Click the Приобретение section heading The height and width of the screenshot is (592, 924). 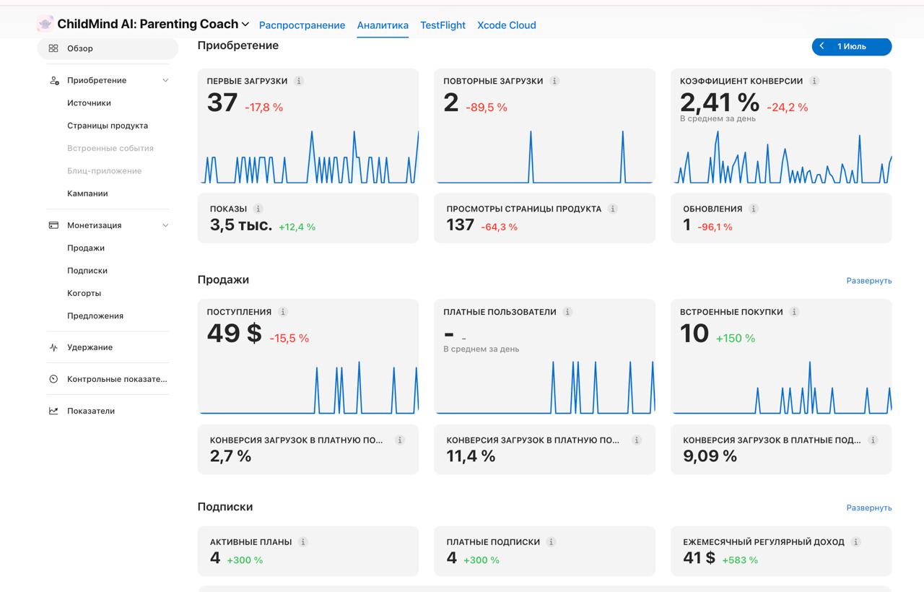[x=238, y=45]
